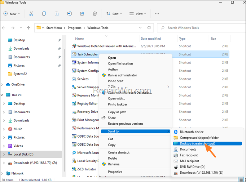Click the Delete trash toolbar icon
This screenshot has width=246, height=182.
[95, 14]
